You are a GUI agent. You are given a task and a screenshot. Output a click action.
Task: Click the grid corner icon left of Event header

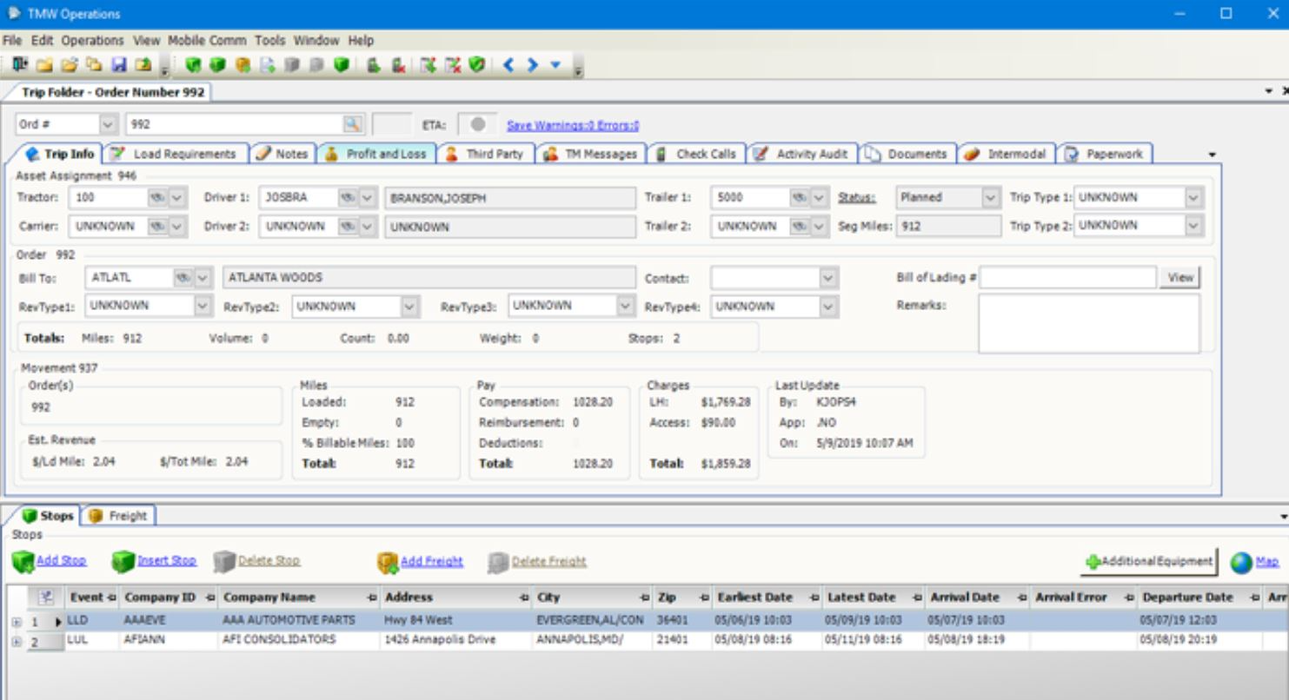coord(46,598)
